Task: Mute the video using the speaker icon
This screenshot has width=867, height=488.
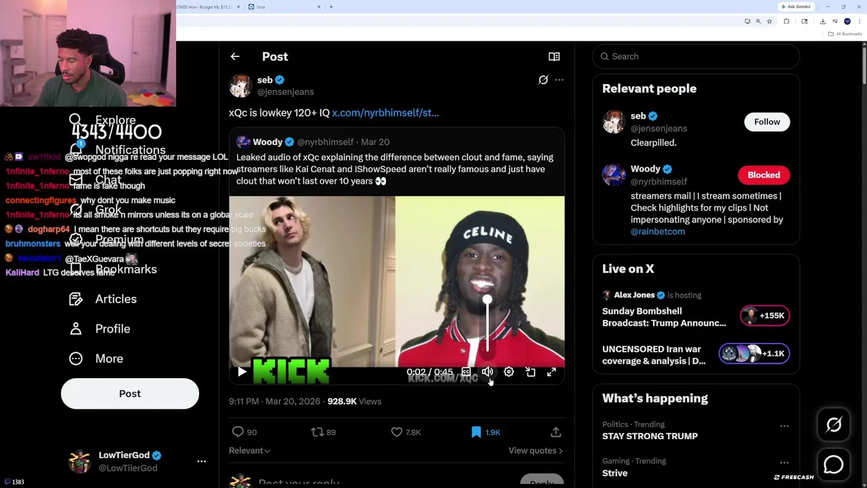Action: [x=488, y=372]
